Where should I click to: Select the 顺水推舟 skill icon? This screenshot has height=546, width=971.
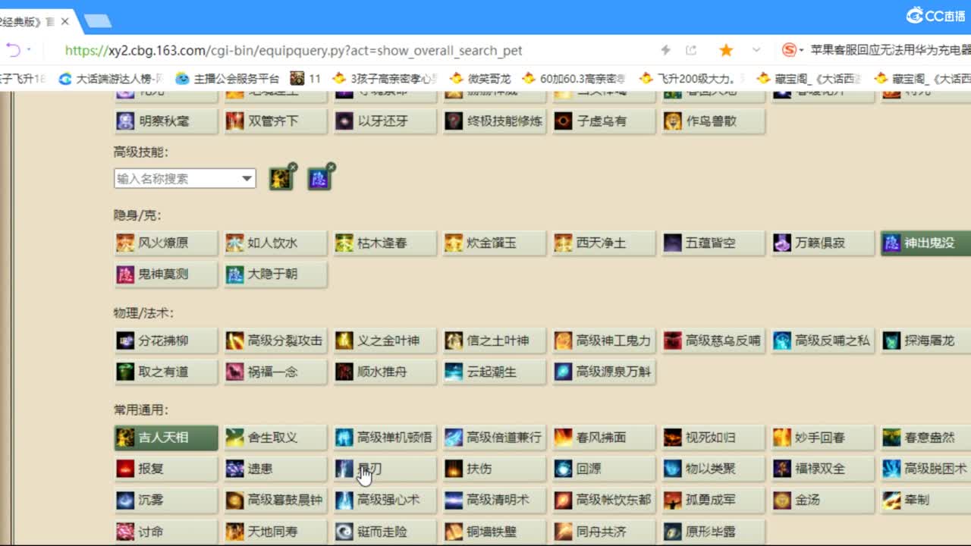point(345,372)
